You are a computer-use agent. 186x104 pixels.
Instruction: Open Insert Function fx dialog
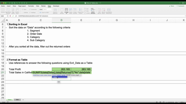coord(16,16)
